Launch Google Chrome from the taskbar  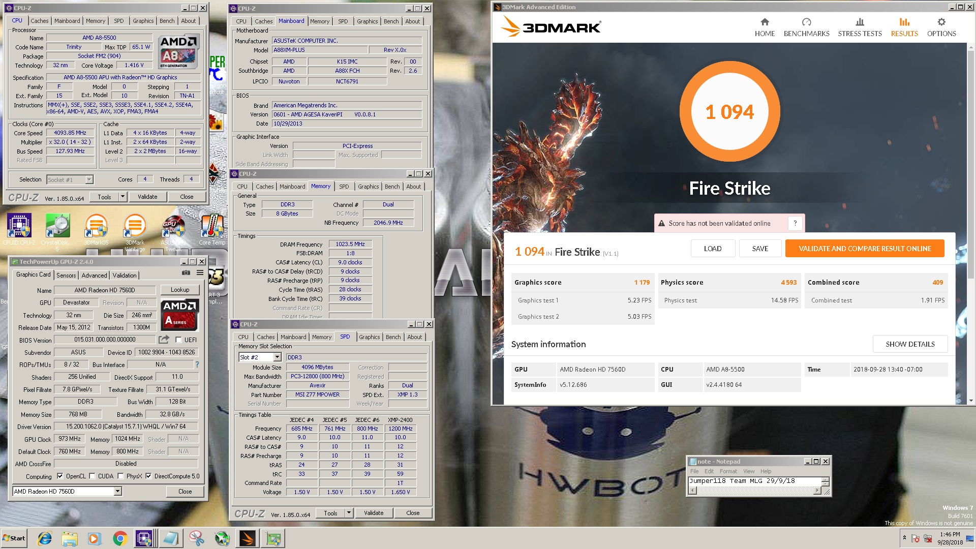(x=120, y=538)
